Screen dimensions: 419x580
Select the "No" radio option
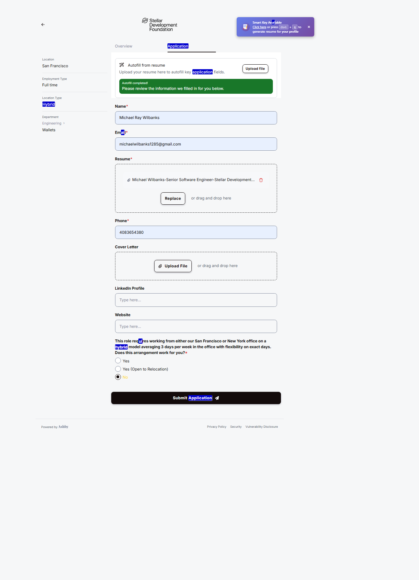click(118, 377)
